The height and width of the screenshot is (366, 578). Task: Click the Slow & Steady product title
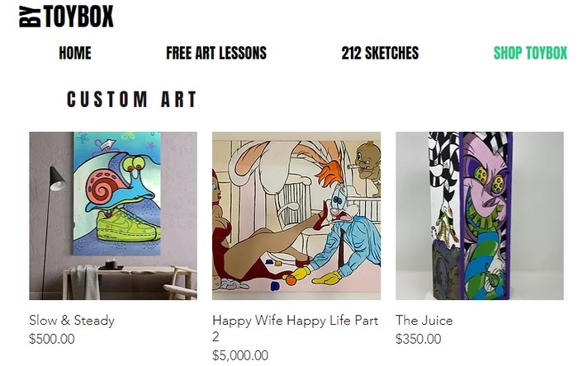[x=72, y=321]
